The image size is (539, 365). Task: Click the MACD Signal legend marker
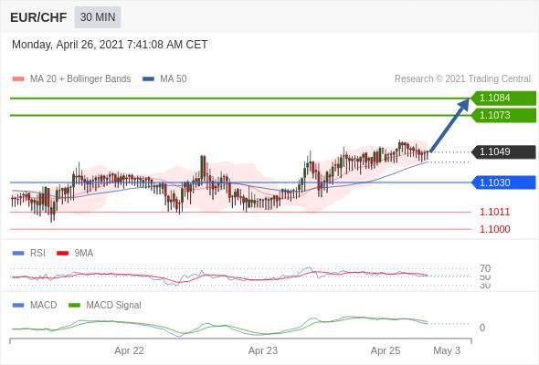(x=74, y=305)
